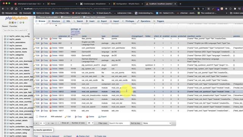Viewport: 243px width, 137px height.
Task: Edit the com_cck row 10009
Action: [36, 84]
